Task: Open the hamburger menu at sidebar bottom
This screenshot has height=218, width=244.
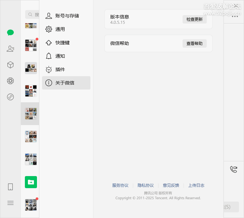Action: 10,203
